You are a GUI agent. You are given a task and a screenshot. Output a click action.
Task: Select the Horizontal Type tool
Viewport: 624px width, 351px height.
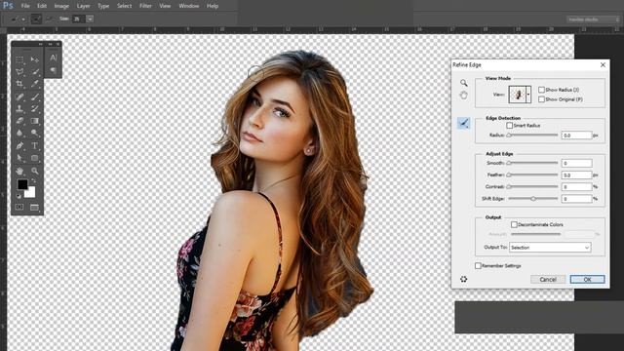click(35, 145)
